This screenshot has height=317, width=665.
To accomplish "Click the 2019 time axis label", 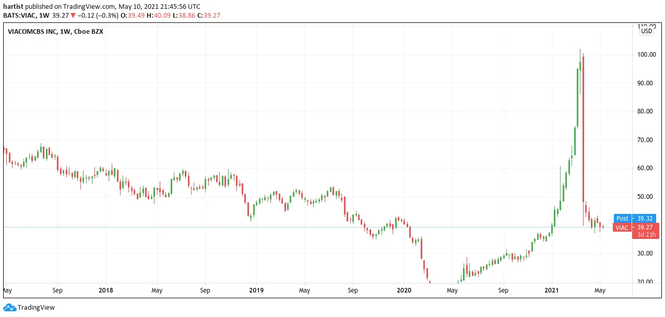I will 256,290.
